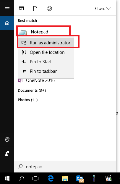Open the Feedback person icon in the sidebar
This screenshot has width=120, height=184.
(7, 154)
